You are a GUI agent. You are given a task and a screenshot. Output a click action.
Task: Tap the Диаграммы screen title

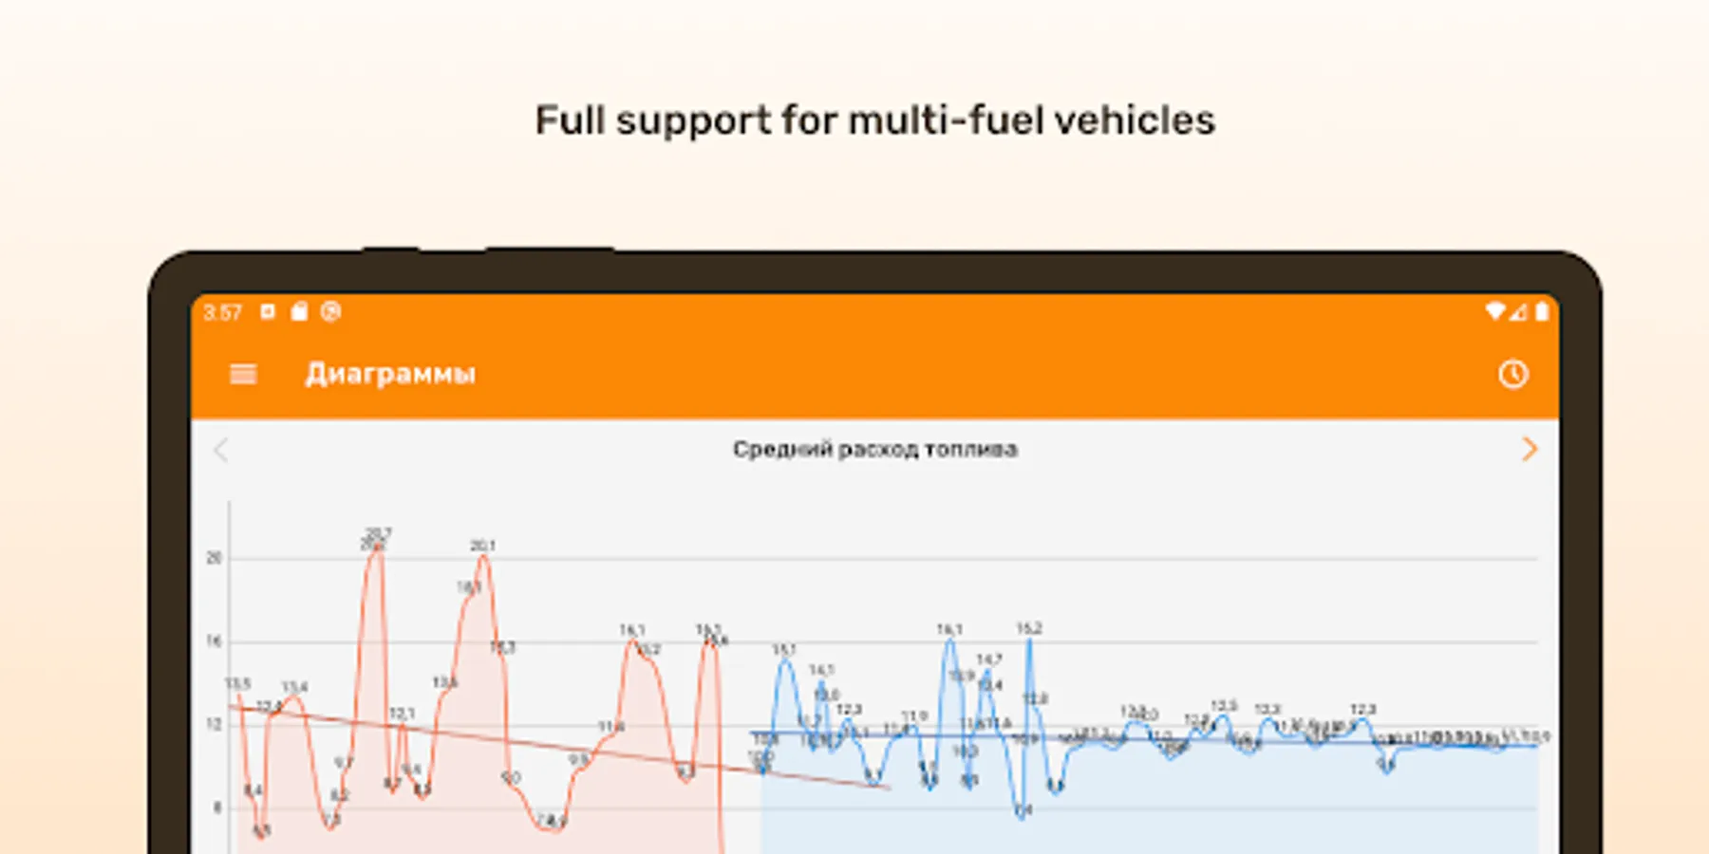390,374
